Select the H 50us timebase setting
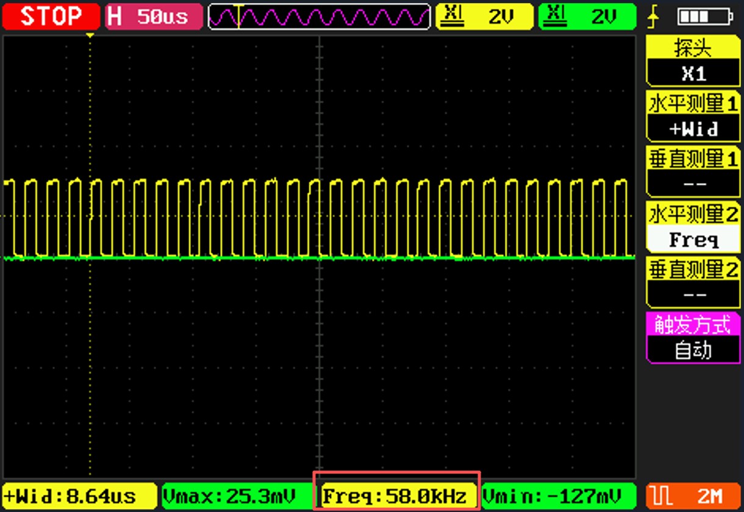 [153, 16]
